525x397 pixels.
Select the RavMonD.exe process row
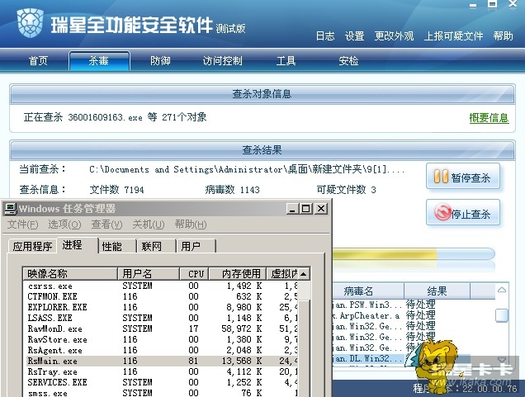tap(160, 328)
